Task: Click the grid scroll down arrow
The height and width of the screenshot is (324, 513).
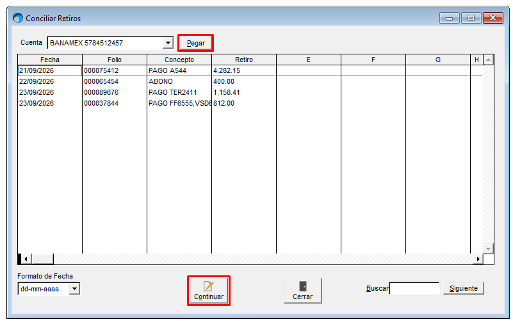Action: click(x=488, y=248)
